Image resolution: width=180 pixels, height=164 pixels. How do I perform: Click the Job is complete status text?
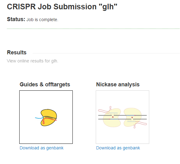click(x=42, y=20)
